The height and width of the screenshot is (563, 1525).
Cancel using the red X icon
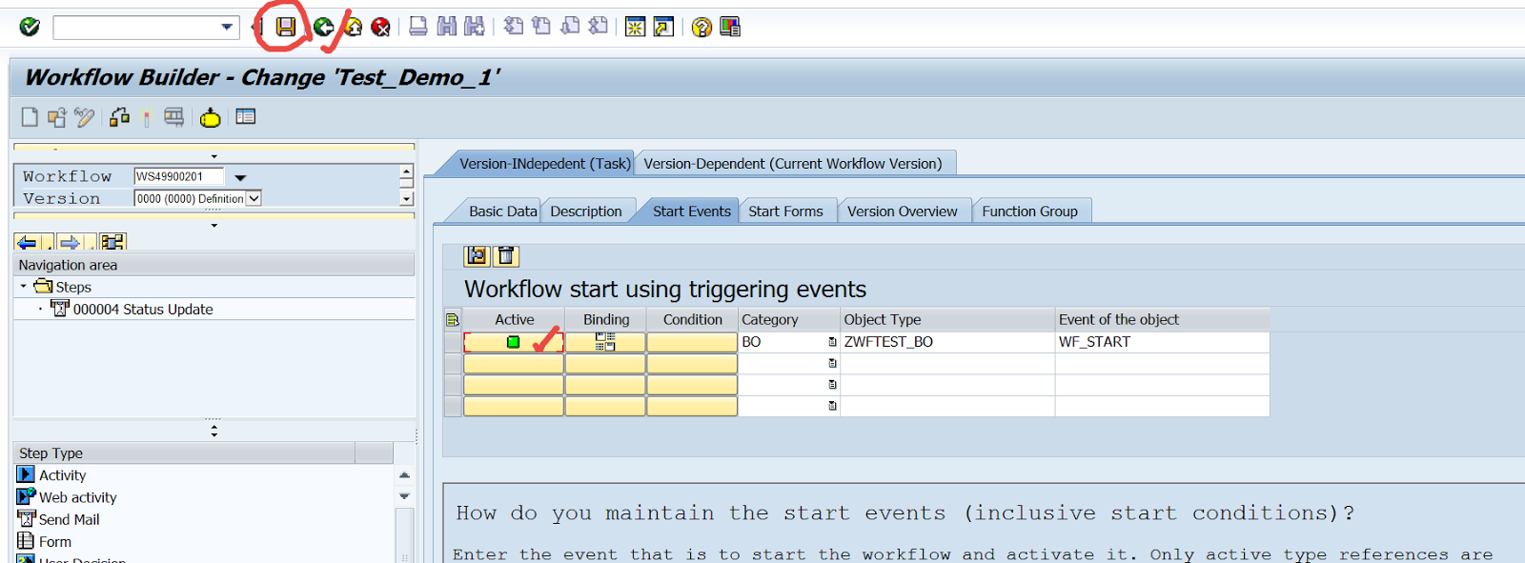(x=380, y=27)
